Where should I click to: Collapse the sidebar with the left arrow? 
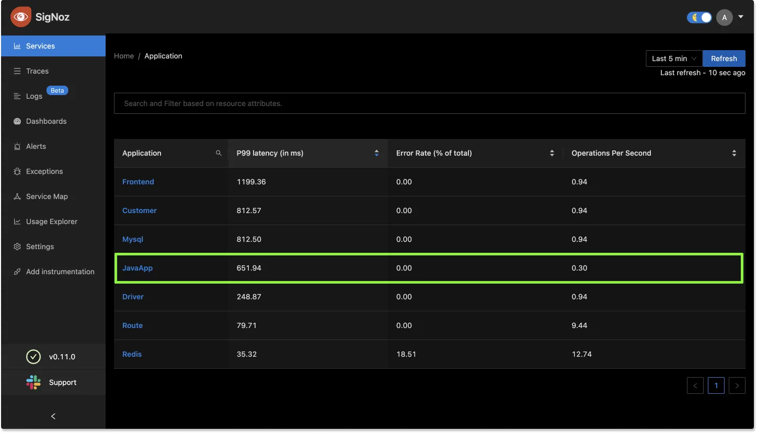coord(53,416)
